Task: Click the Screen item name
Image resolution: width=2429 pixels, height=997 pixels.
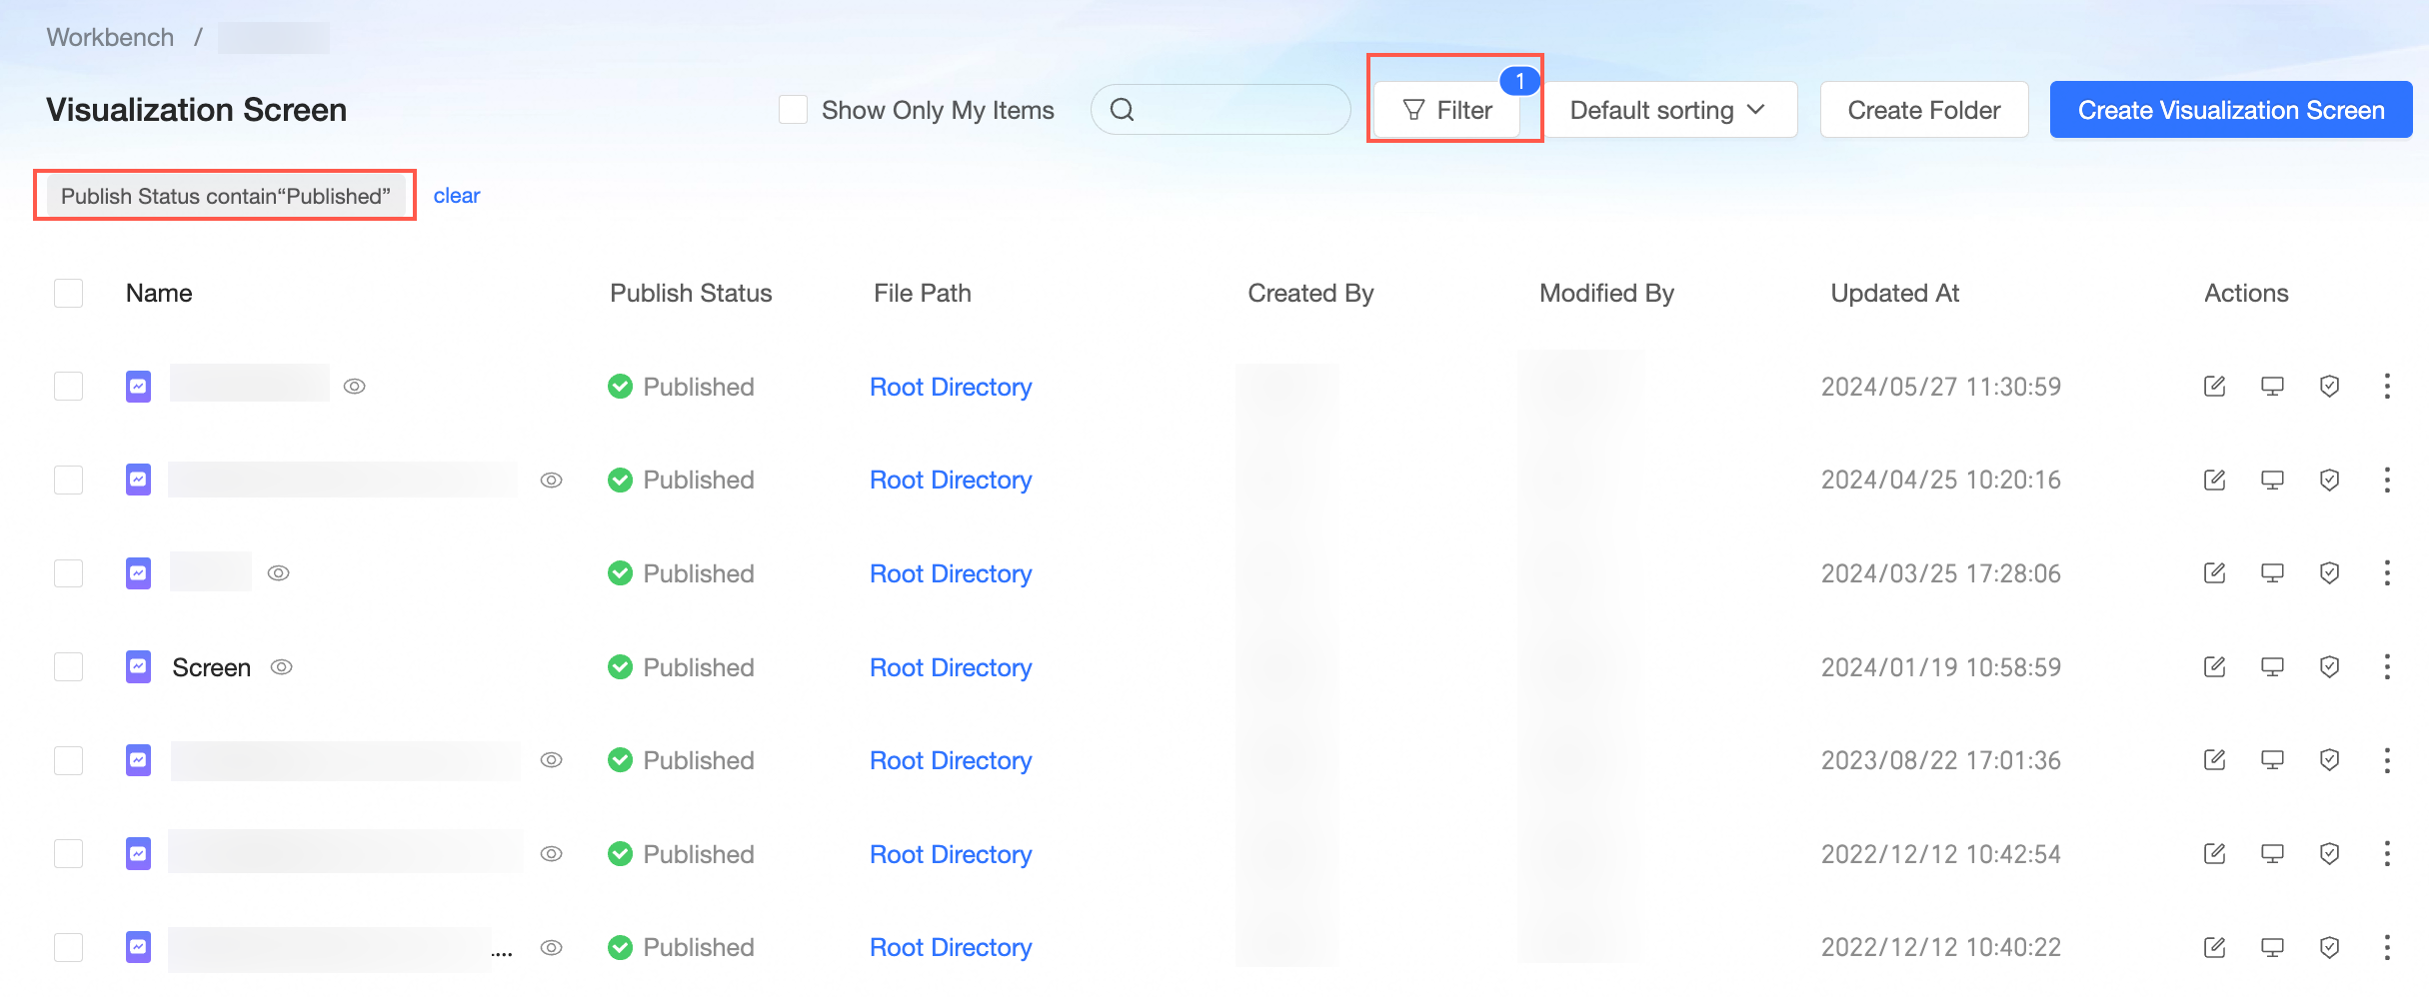Action: click(211, 667)
